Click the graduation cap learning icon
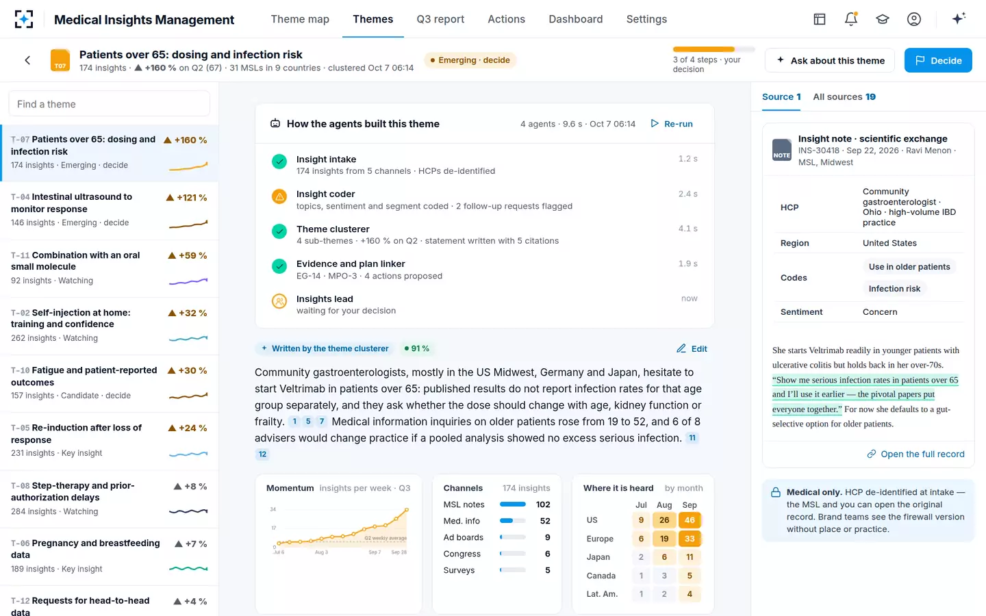Viewport: 986px width, 616px height. pos(883,19)
